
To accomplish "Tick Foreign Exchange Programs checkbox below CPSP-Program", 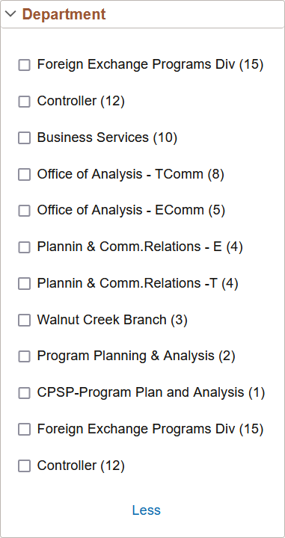I will 24,429.
